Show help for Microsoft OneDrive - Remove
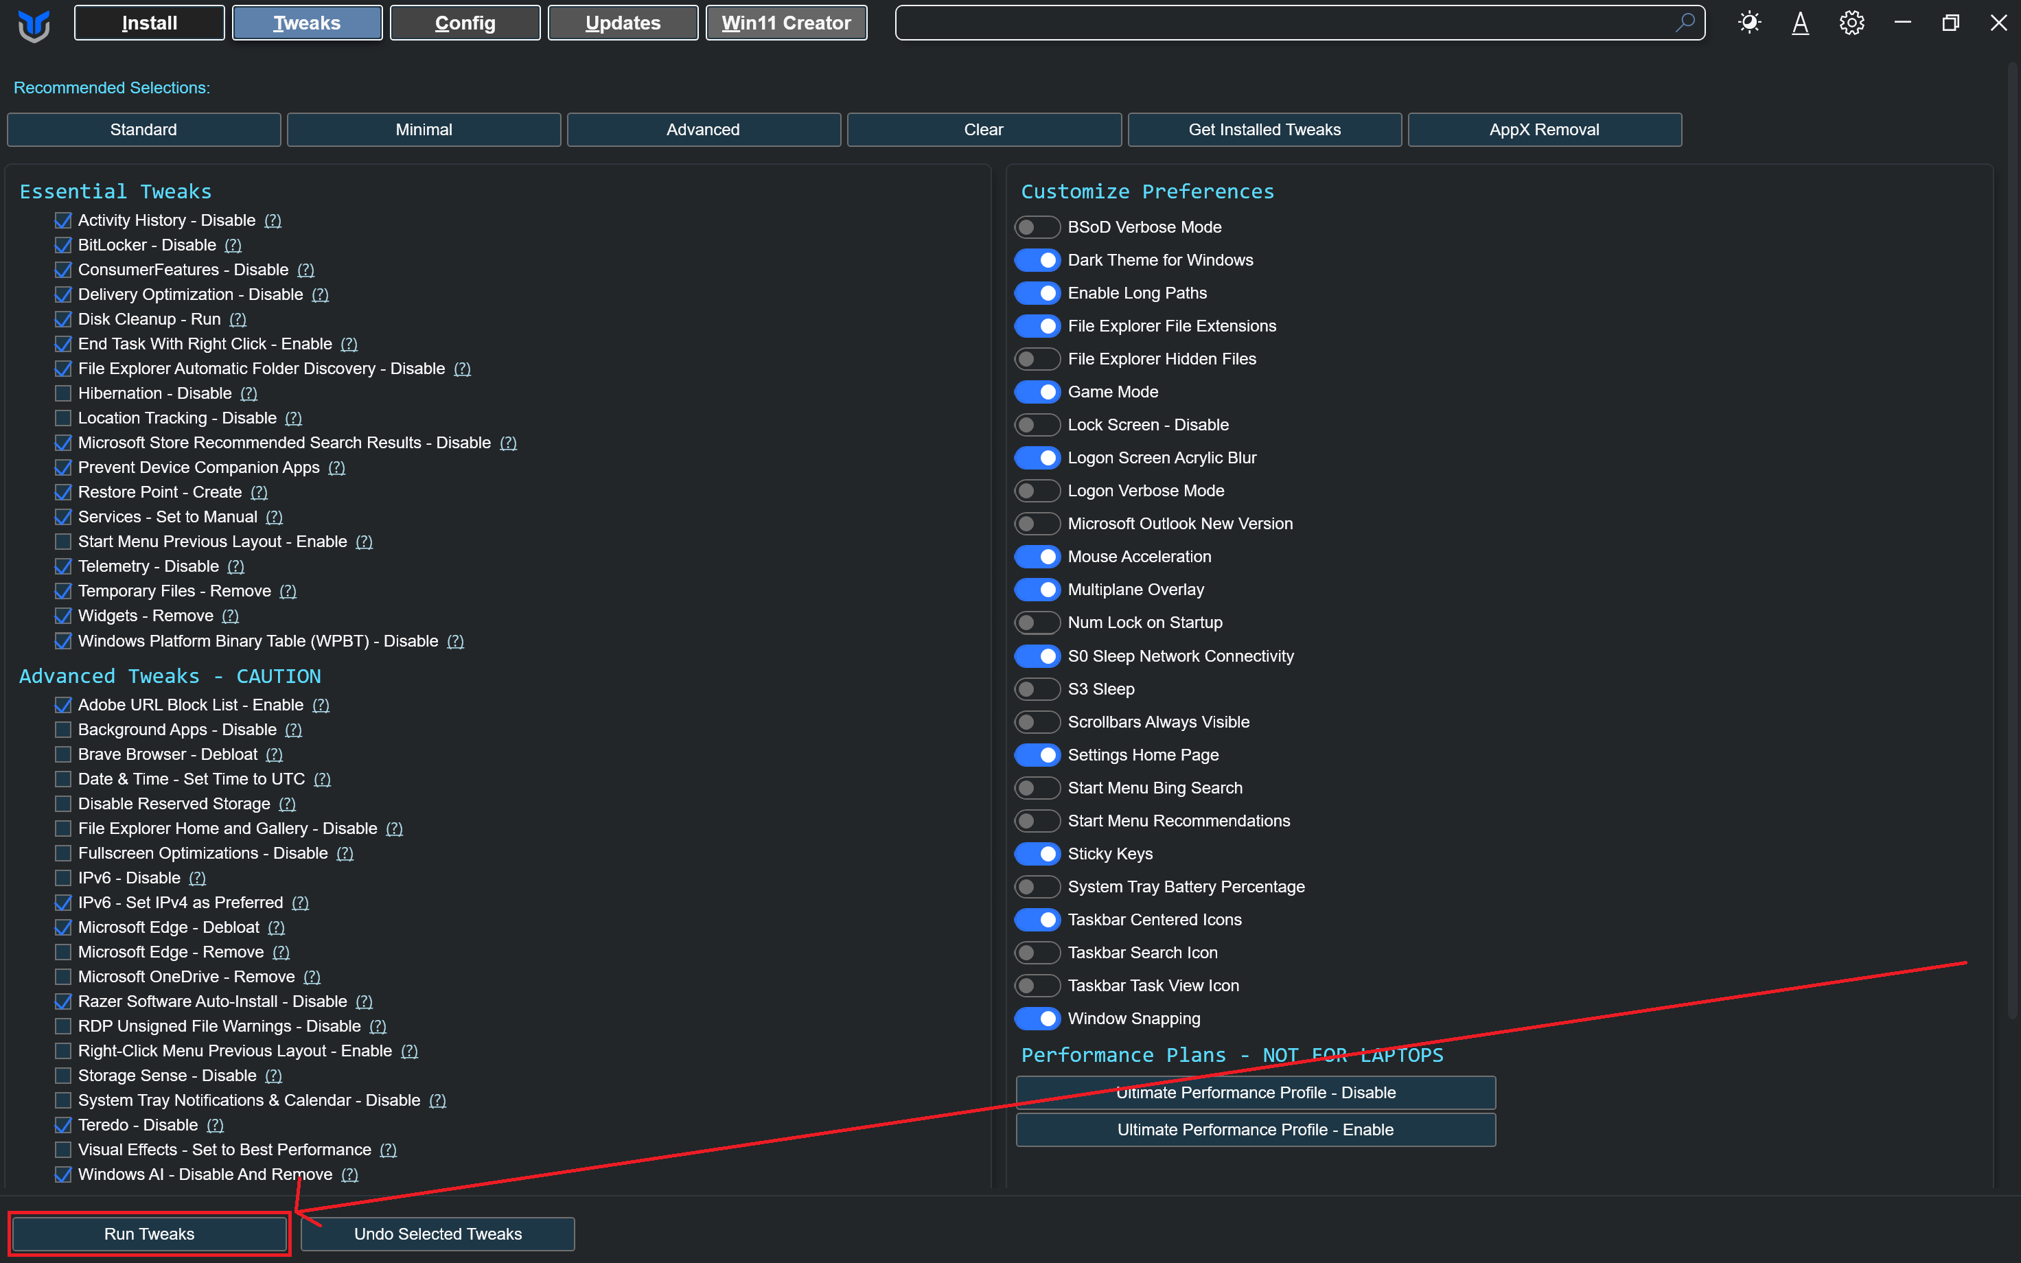2021x1263 pixels. click(312, 977)
